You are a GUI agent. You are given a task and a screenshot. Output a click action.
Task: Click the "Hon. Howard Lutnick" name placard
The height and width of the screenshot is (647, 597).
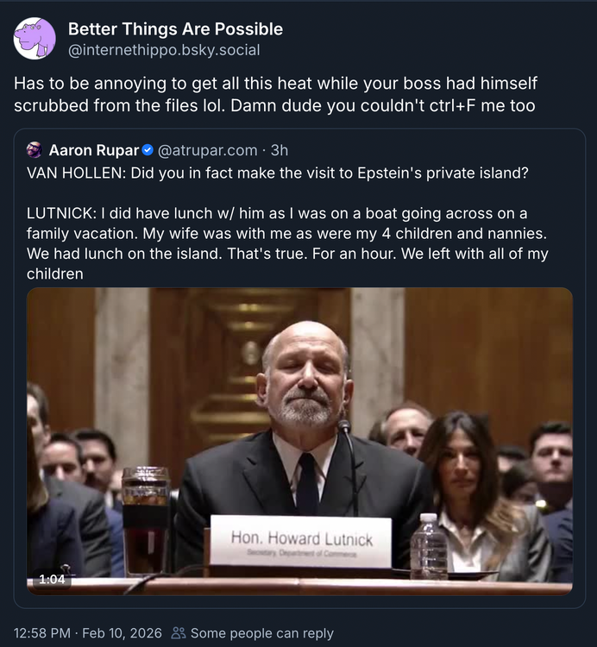tap(300, 541)
